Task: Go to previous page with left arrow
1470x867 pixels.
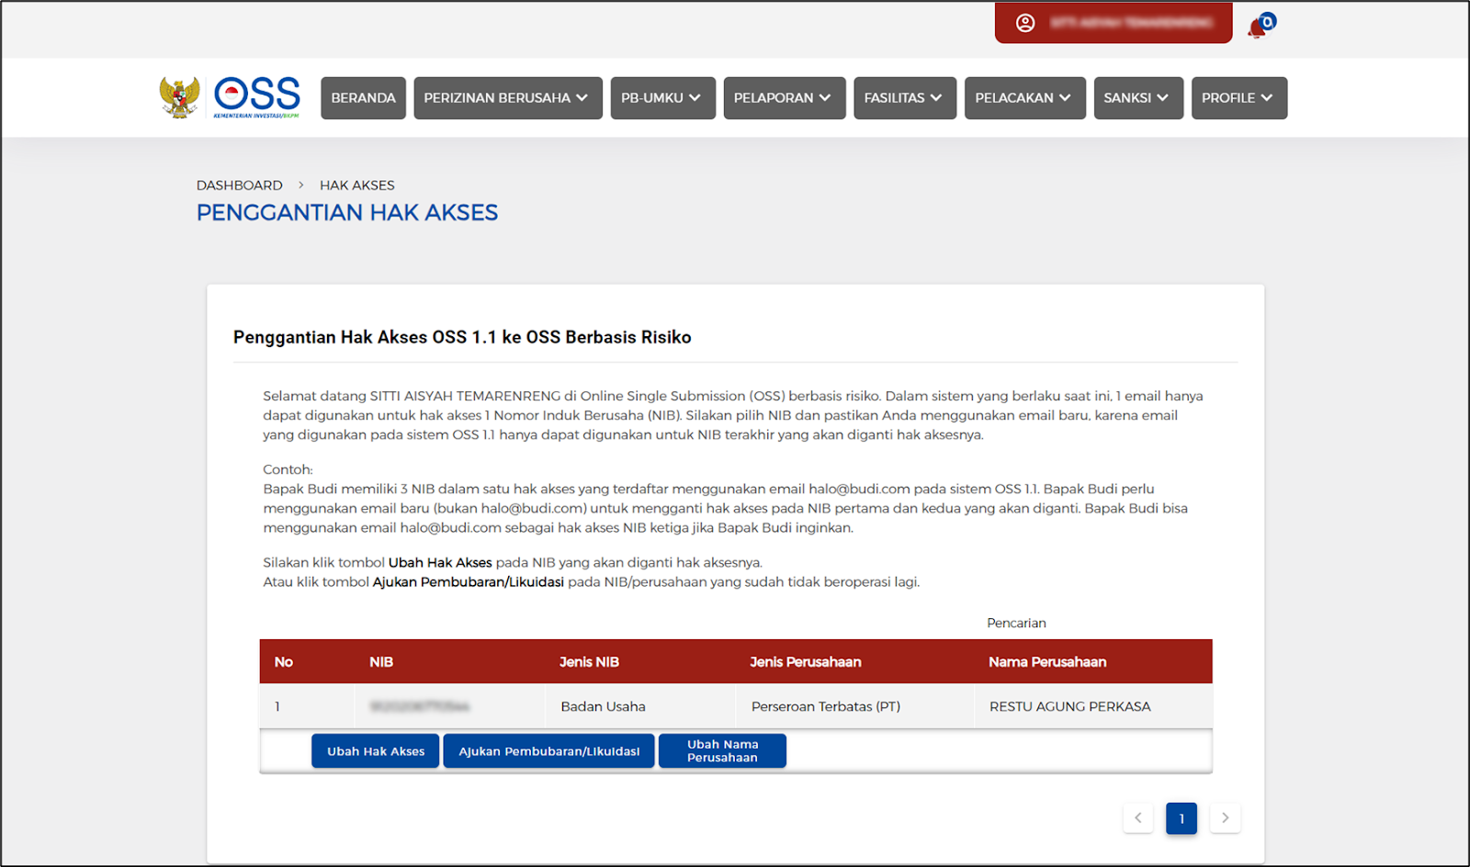Action: [1137, 817]
